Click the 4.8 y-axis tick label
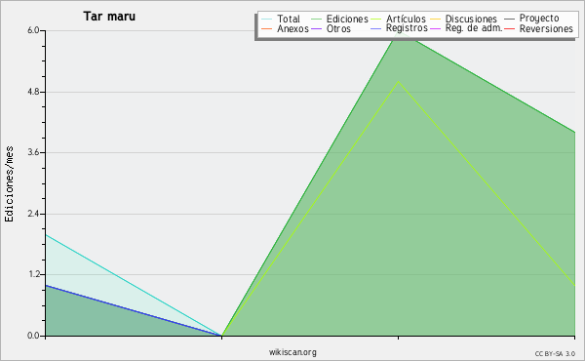 (33, 92)
